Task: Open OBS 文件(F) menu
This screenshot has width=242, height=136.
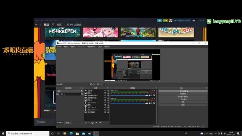Action: [59, 47]
